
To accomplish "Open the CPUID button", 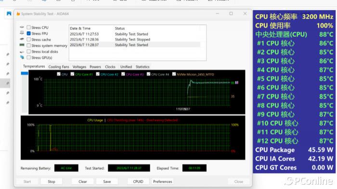I will [138, 181].
